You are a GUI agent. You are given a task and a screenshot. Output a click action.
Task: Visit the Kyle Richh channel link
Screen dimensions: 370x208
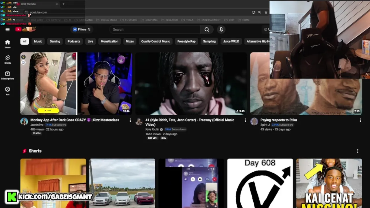[x=152, y=129]
